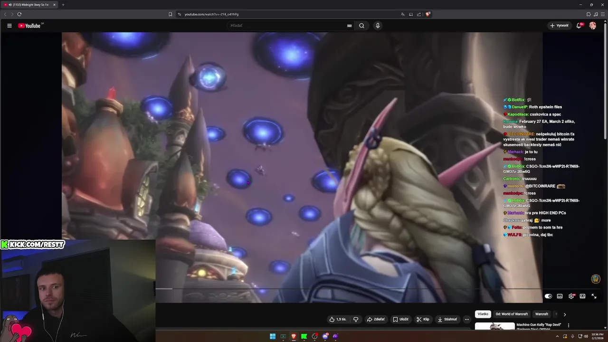The width and height of the screenshot is (608, 342).
Task: Open the Discord taskbar icon
Action: click(x=325, y=336)
